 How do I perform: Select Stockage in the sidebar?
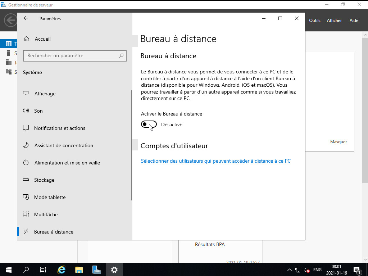[44, 180]
